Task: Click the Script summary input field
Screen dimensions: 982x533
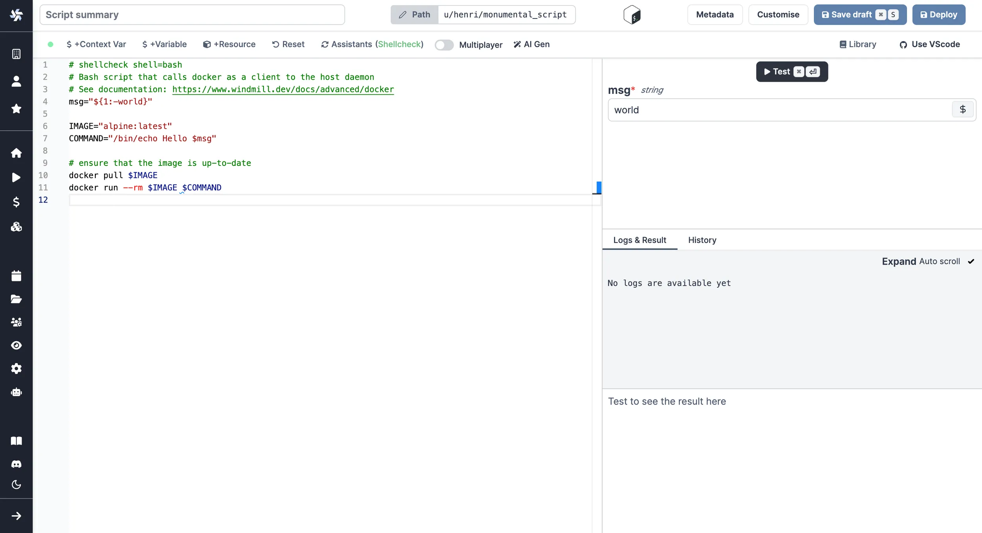Action: [x=192, y=15]
